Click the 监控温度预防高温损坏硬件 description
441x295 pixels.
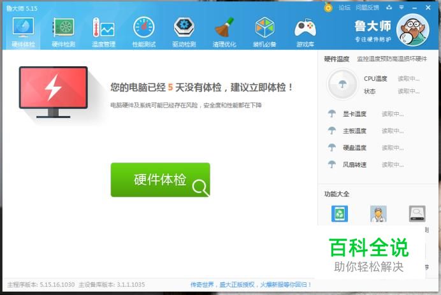(x=392, y=59)
